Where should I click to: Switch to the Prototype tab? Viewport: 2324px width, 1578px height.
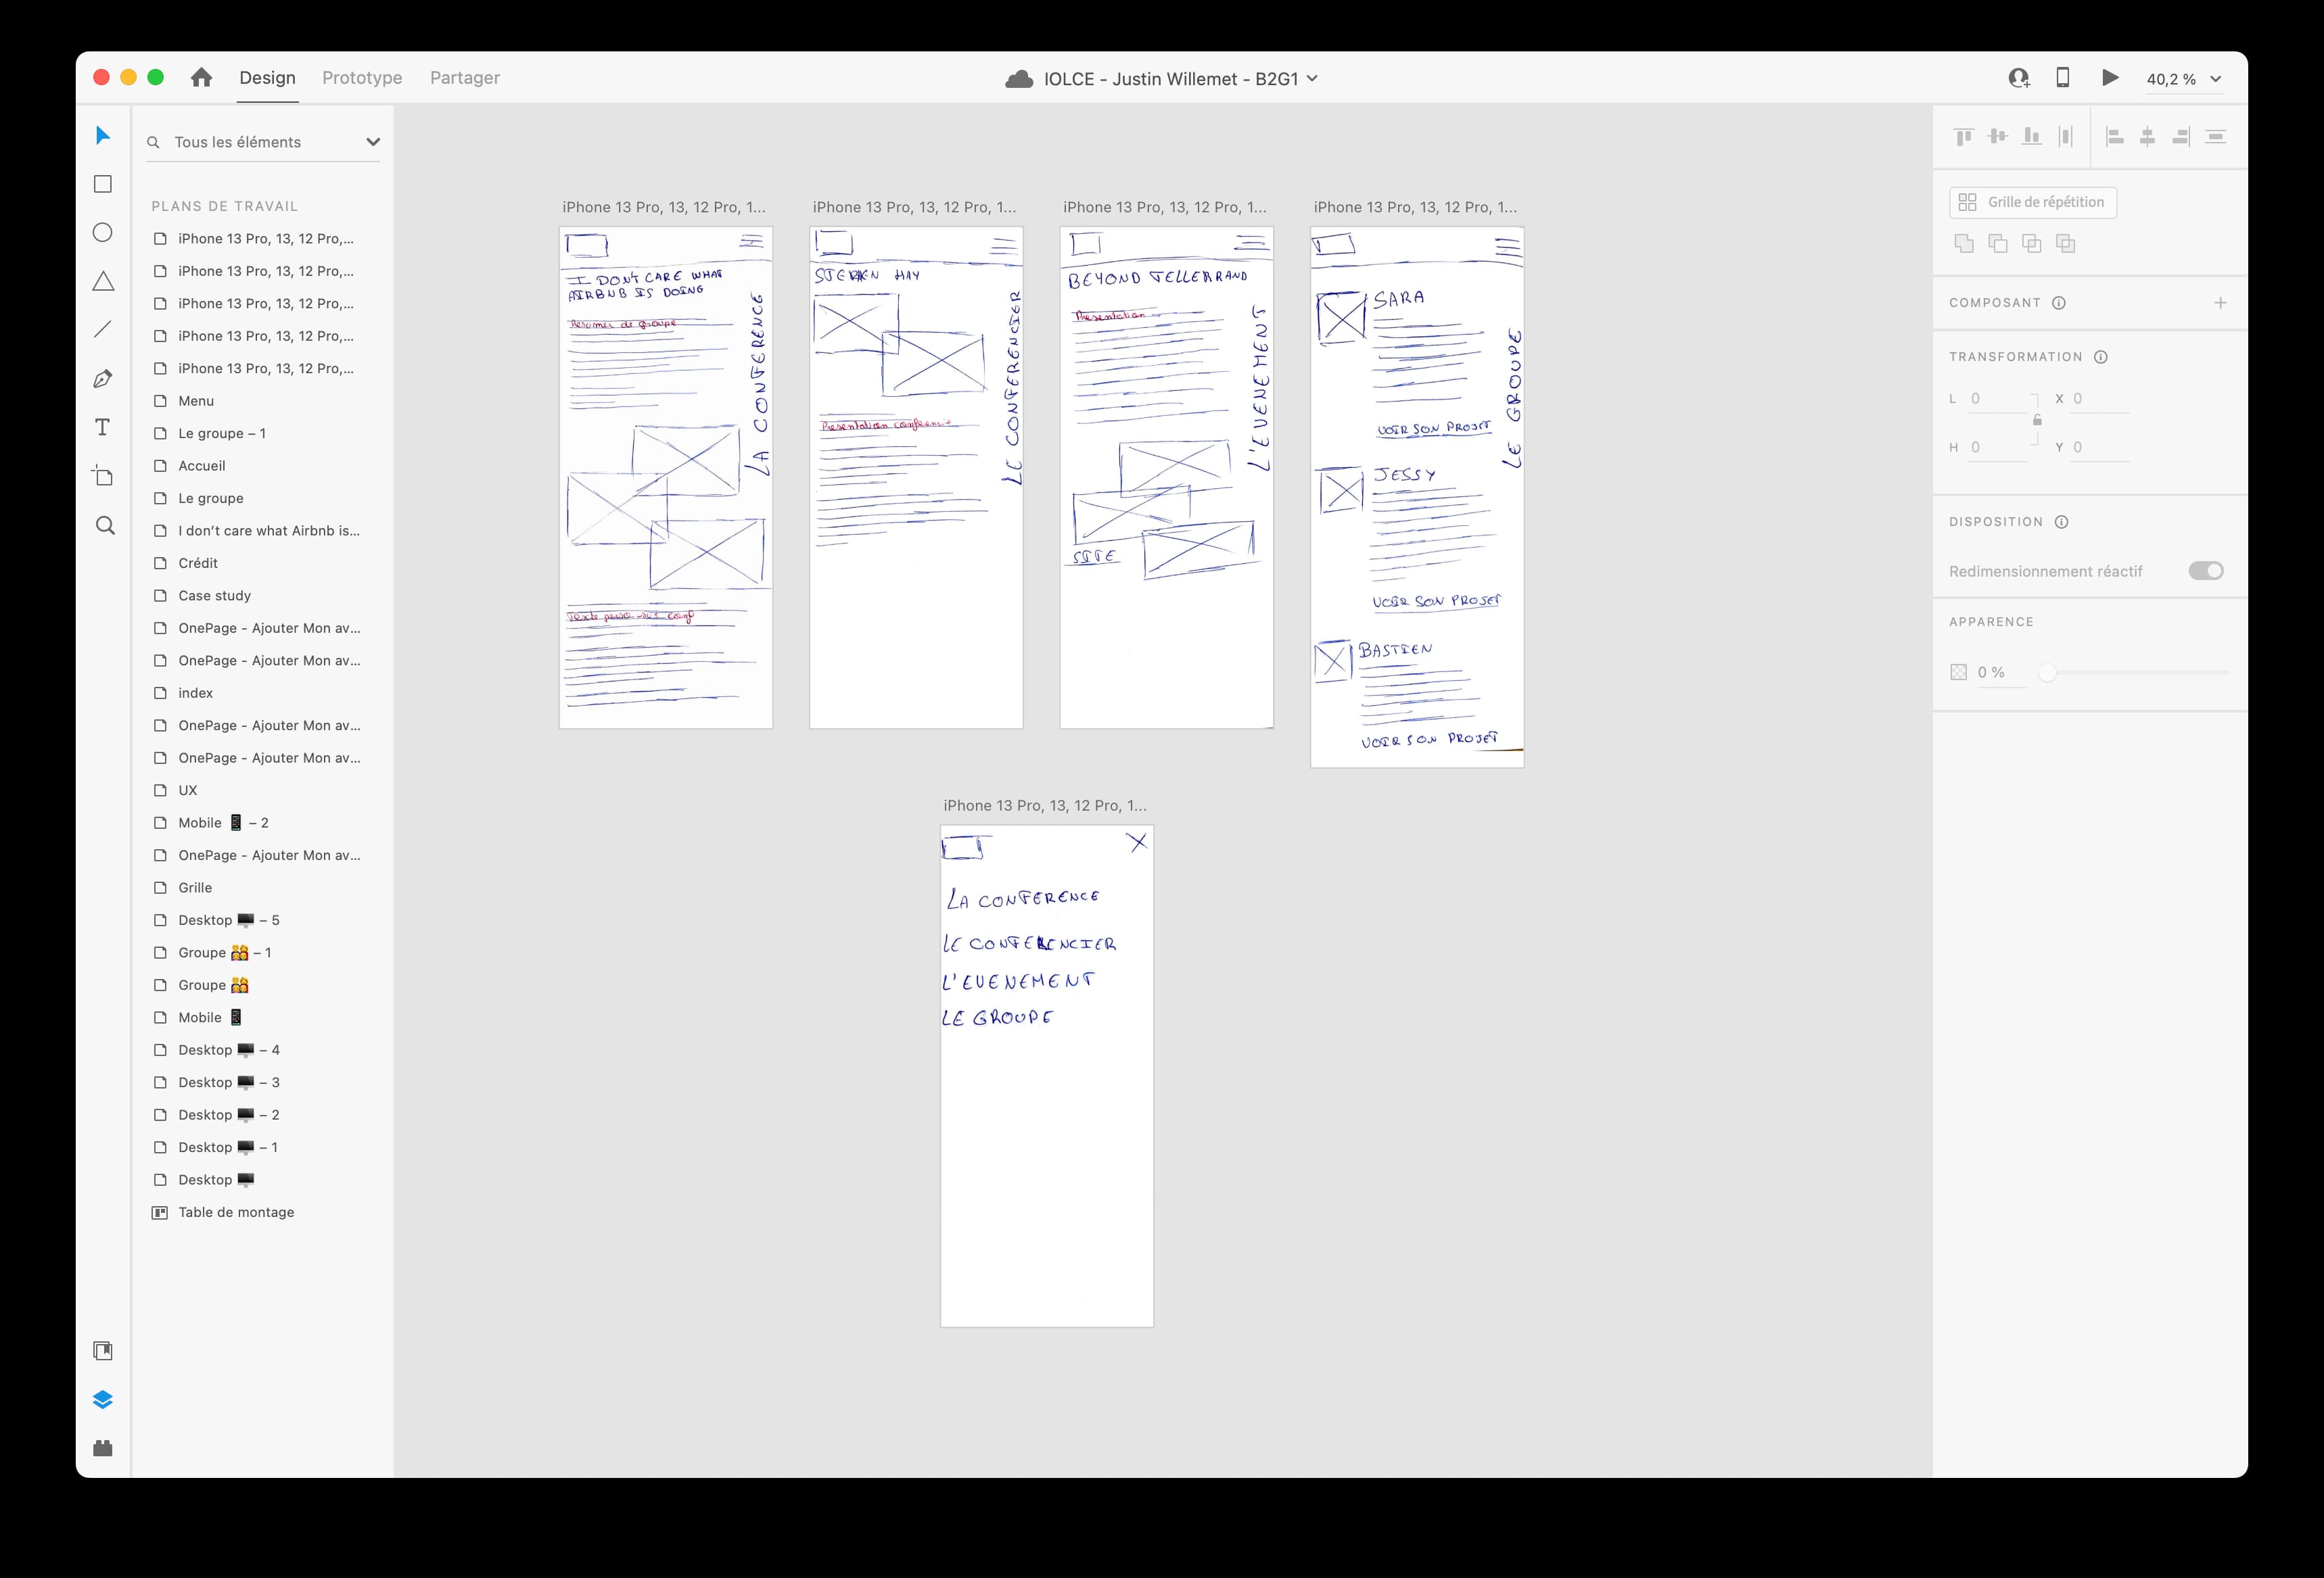[x=362, y=78]
